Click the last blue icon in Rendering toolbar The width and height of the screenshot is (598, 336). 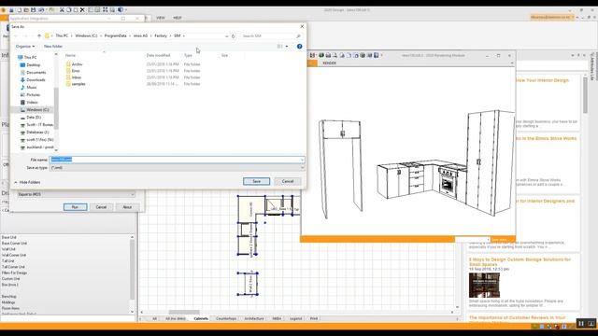point(377,56)
